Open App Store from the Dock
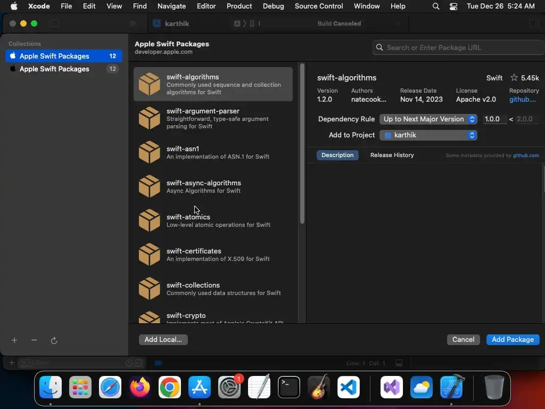Viewport: 545px width, 409px height. point(200,387)
